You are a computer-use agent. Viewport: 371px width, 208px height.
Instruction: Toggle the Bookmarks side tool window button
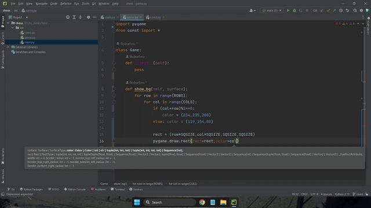point(2,155)
